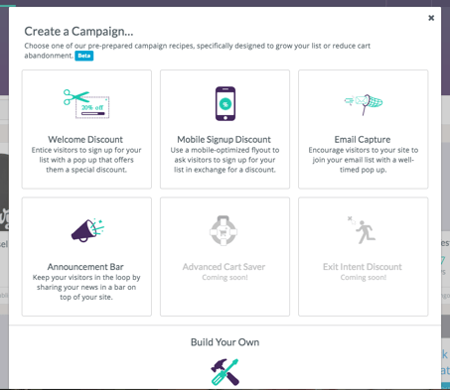Click the email net capture icon
Image resolution: width=450 pixels, height=390 pixels.
click(364, 104)
